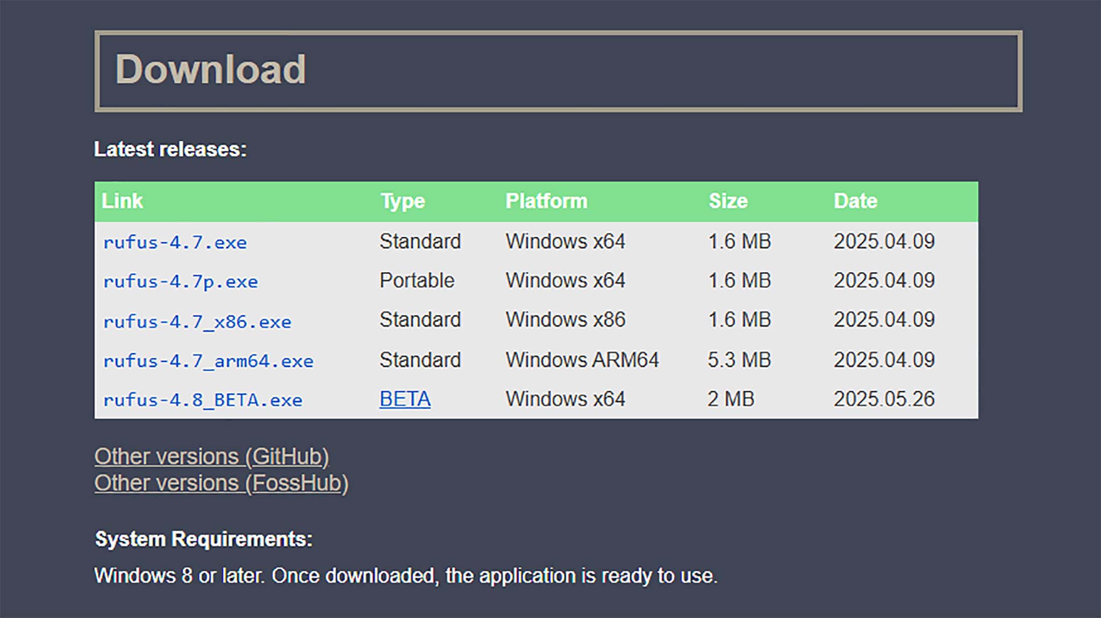The height and width of the screenshot is (618, 1101).
Task: Select the 5.3 MB size cell
Action: coord(739,360)
